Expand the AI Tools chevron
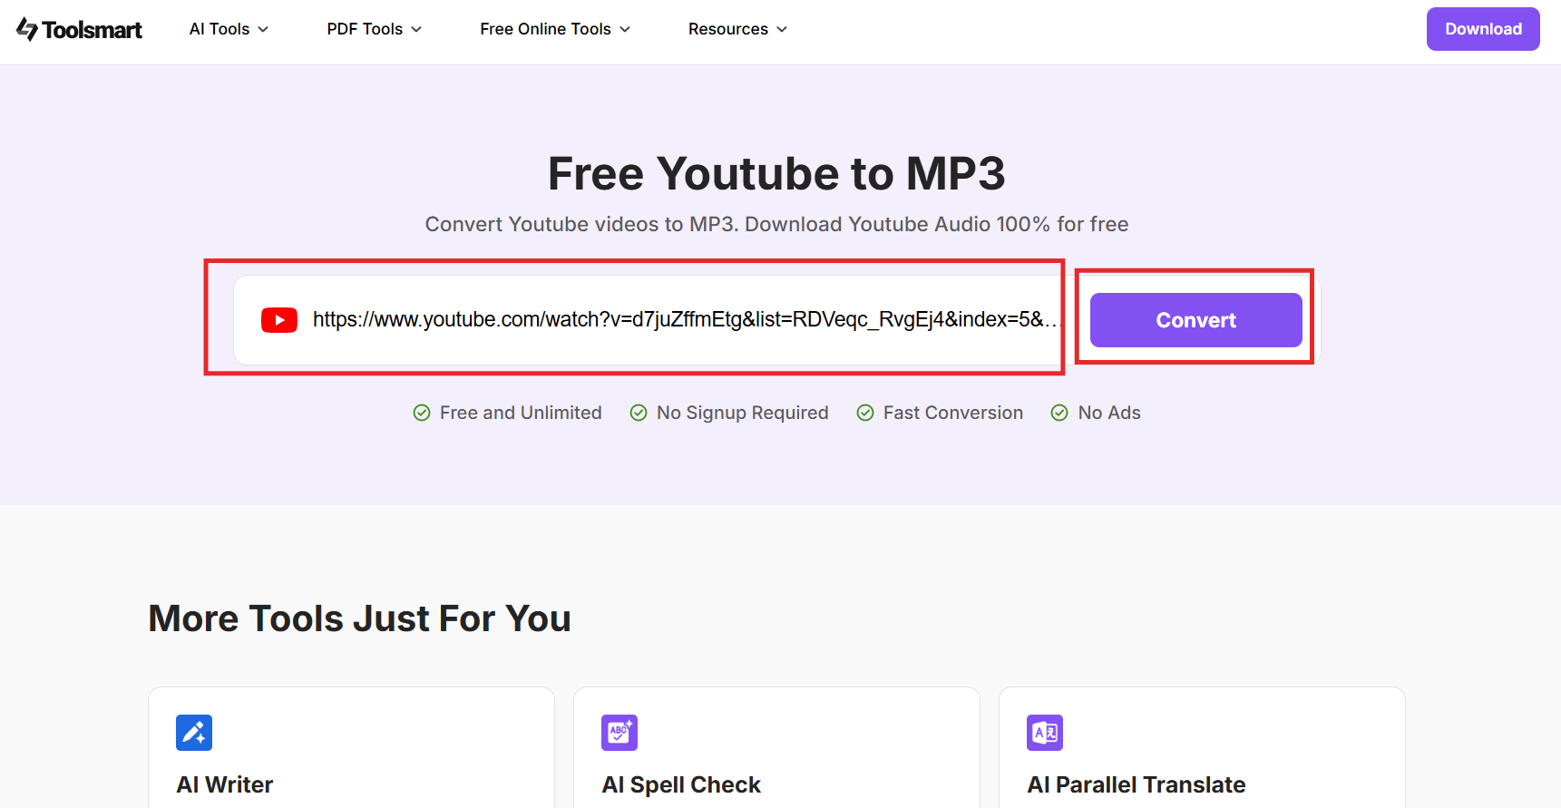This screenshot has width=1561, height=808. coord(263,30)
